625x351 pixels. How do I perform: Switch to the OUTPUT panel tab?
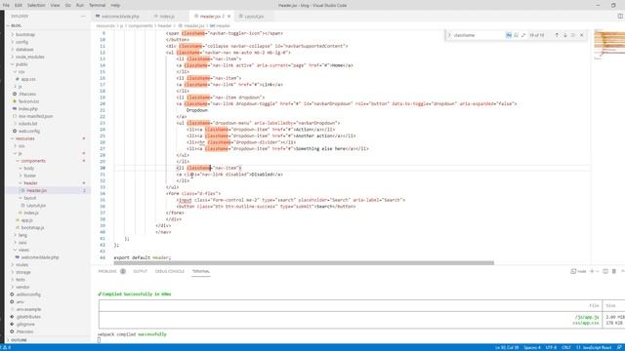tap(140, 271)
